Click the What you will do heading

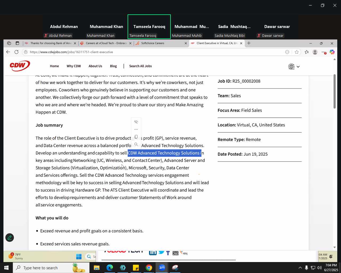click(52, 218)
